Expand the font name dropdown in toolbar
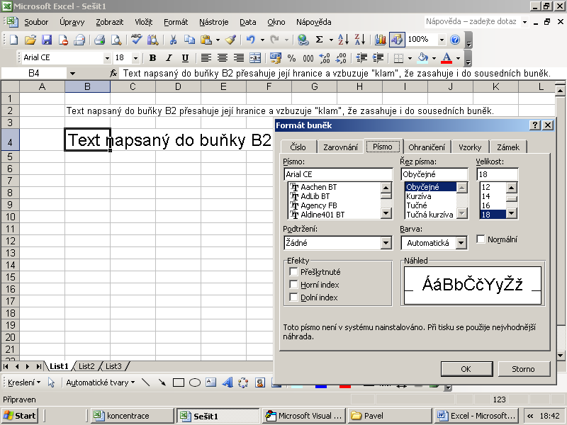Screen dimensions: 567x425 coord(107,58)
